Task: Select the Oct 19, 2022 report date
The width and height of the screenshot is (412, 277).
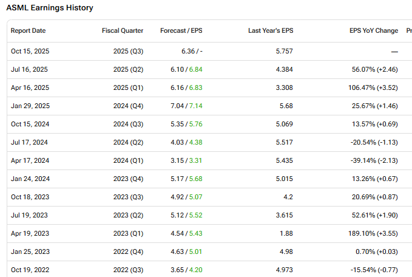Action: pyautogui.click(x=29, y=270)
